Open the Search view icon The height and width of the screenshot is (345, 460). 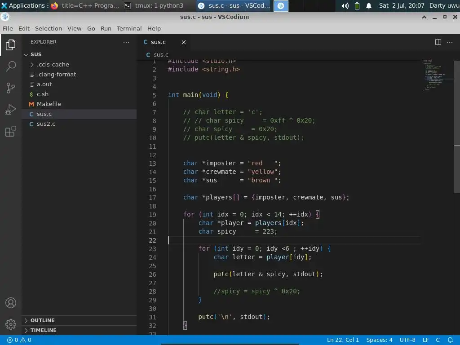11,66
